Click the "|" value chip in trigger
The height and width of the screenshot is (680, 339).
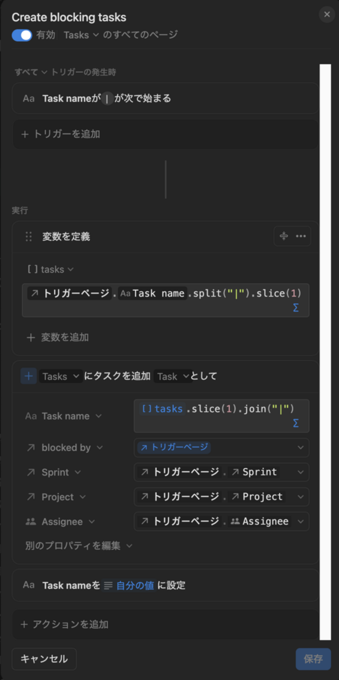pos(107,98)
